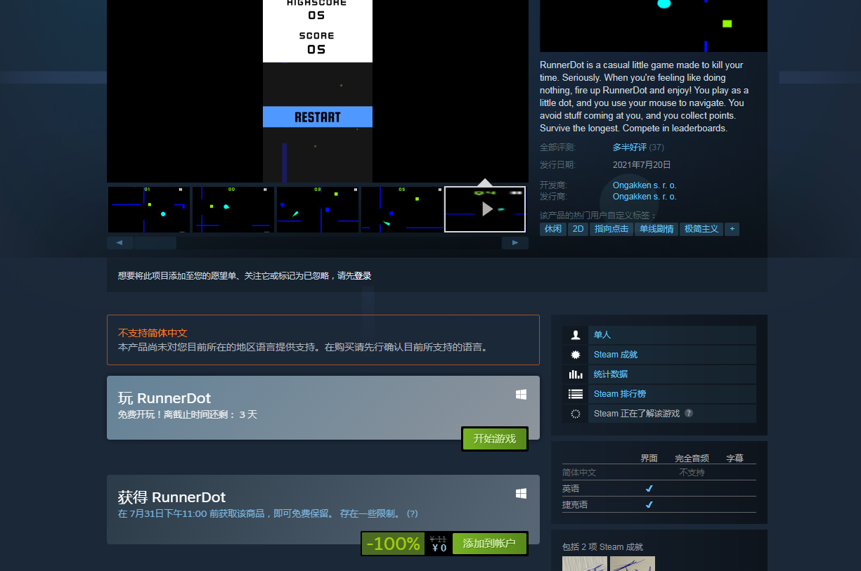Click RESTART in the main video preview

click(318, 117)
